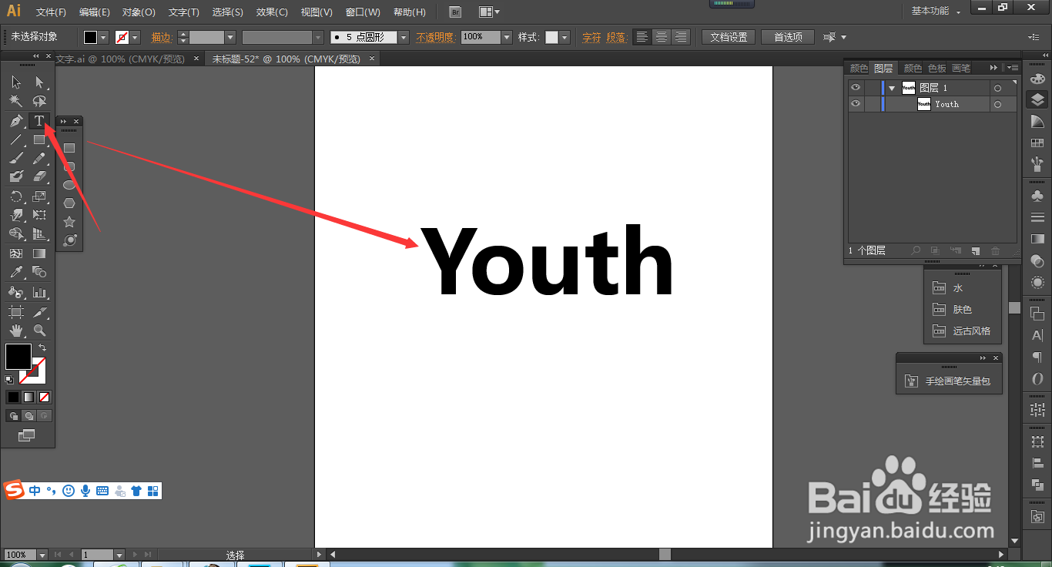Open the 5 点圆形 brush dropdown

click(404, 37)
